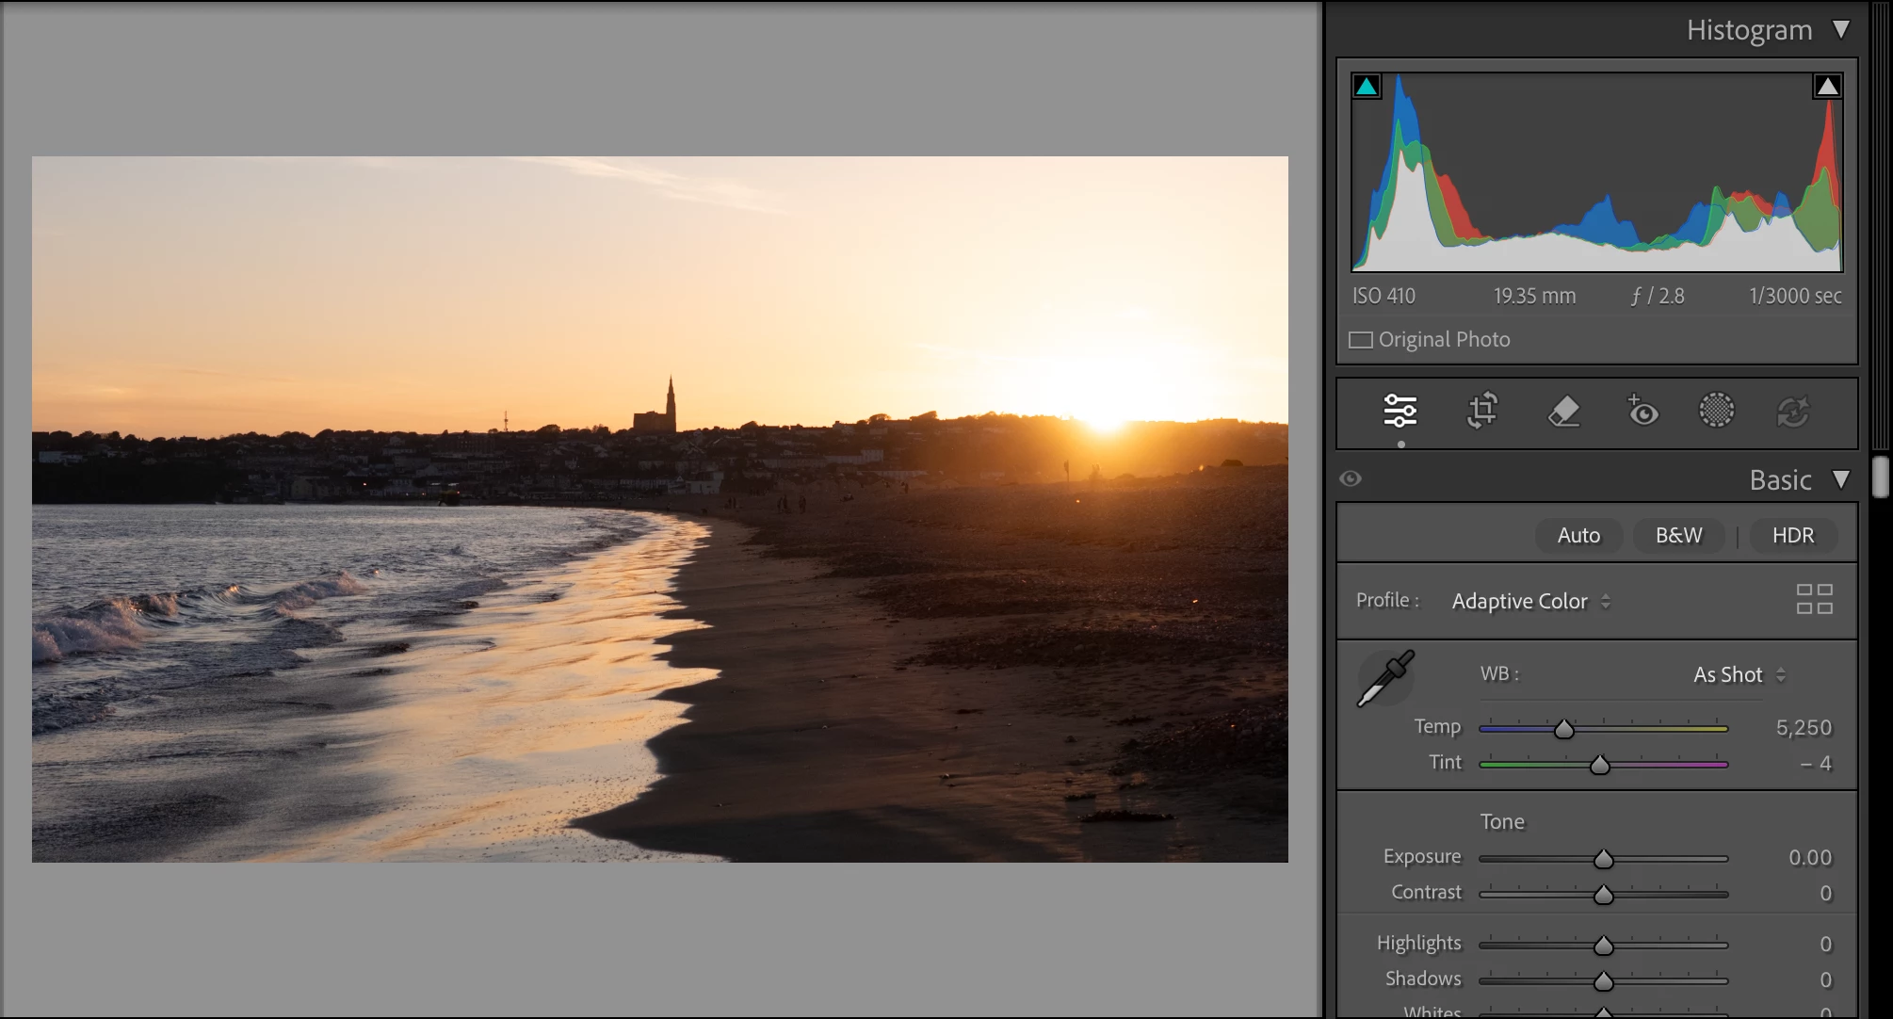Open the Masking tool

coord(1716,411)
